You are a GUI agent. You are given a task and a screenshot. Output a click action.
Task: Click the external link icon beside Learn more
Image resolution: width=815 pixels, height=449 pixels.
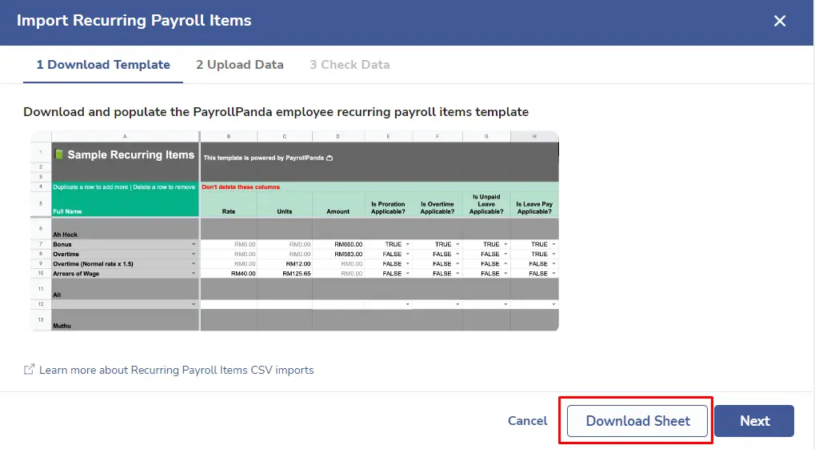coord(29,370)
